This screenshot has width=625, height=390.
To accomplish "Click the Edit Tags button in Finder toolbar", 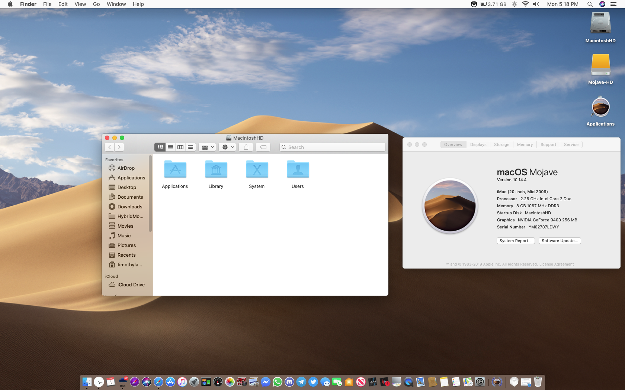I will [x=263, y=147].
